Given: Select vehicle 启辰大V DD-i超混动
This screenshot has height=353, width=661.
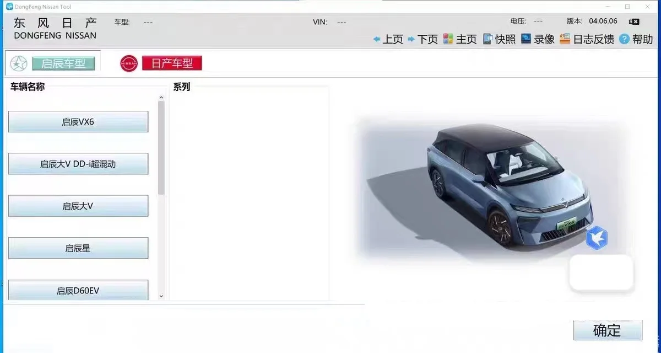Looking at the screenshot, I should point(78,164).
